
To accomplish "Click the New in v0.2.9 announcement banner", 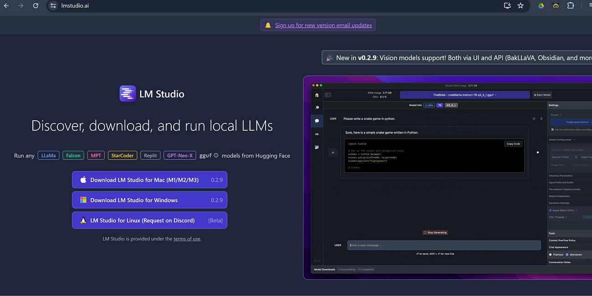I will pyautogui.click(x=457, y=58).
